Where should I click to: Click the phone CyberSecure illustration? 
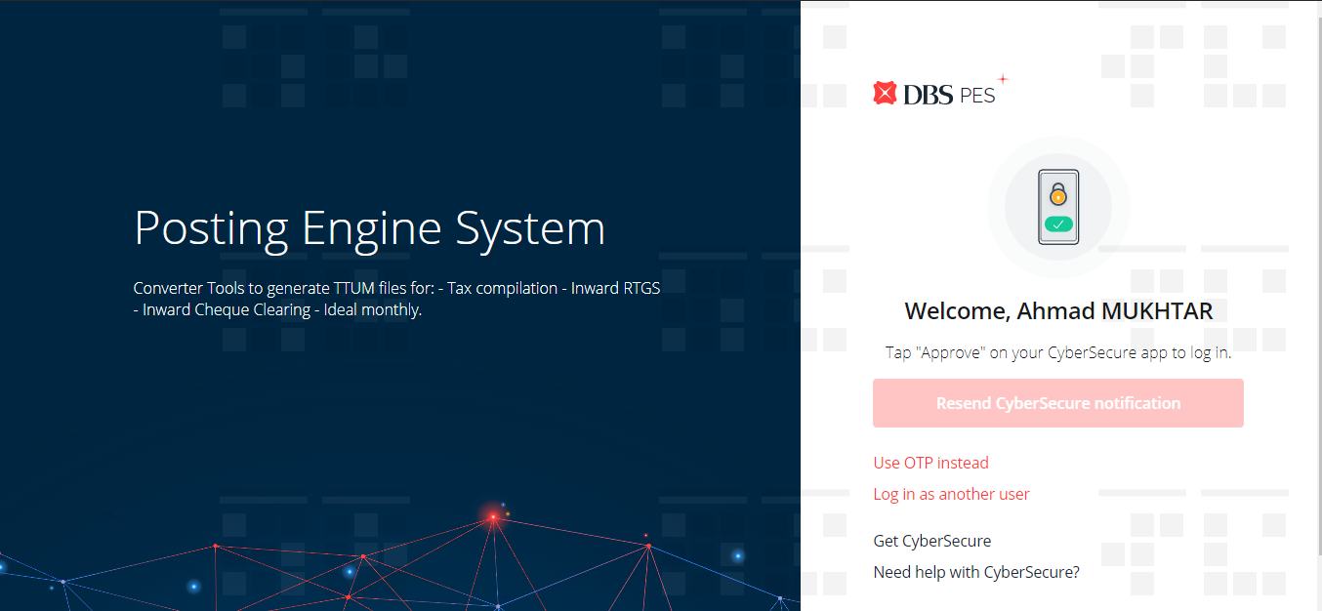(x=1057, y=207)
